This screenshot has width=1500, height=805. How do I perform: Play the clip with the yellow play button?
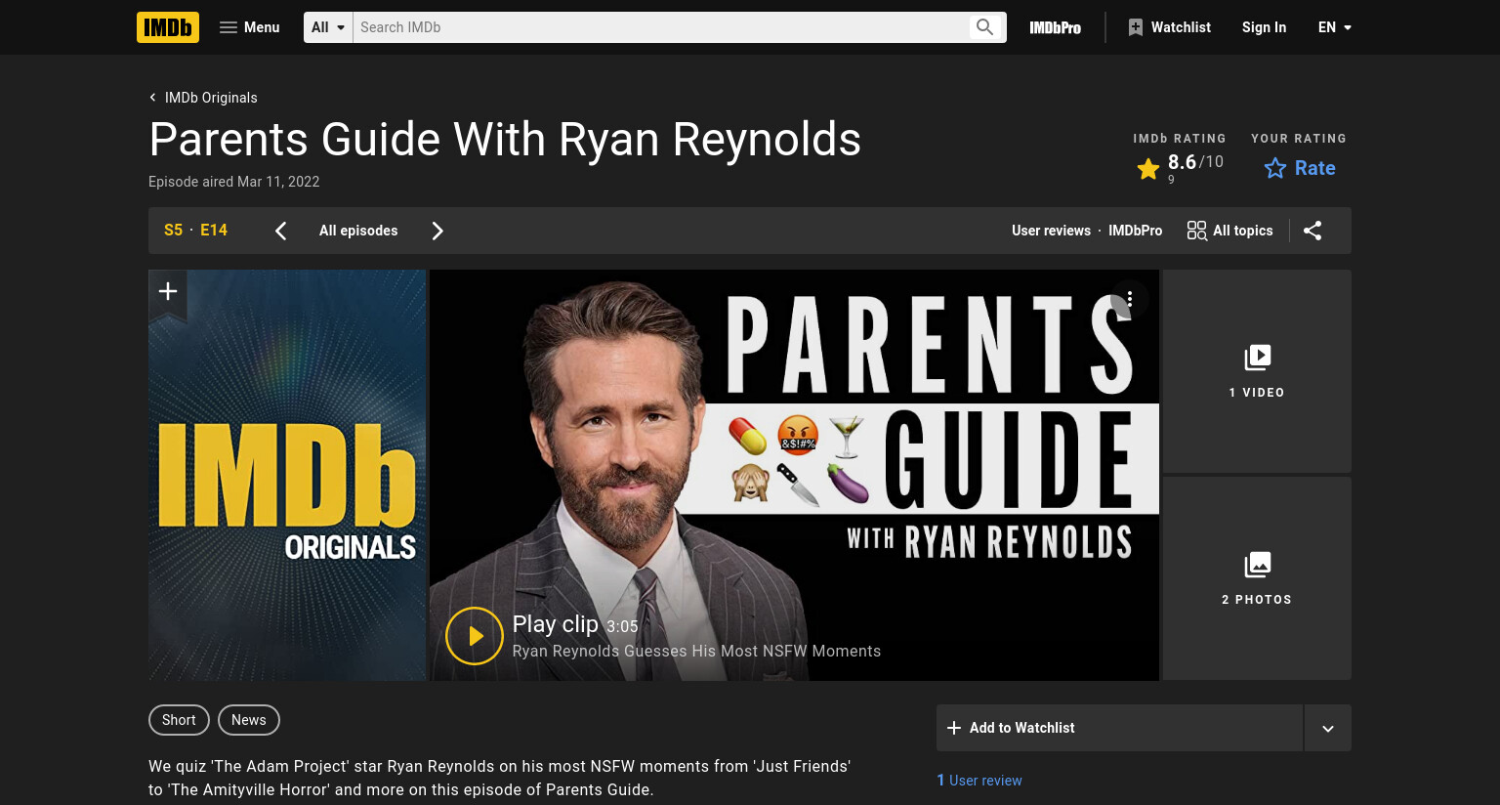pyautogui.click(x=475, y=636)
